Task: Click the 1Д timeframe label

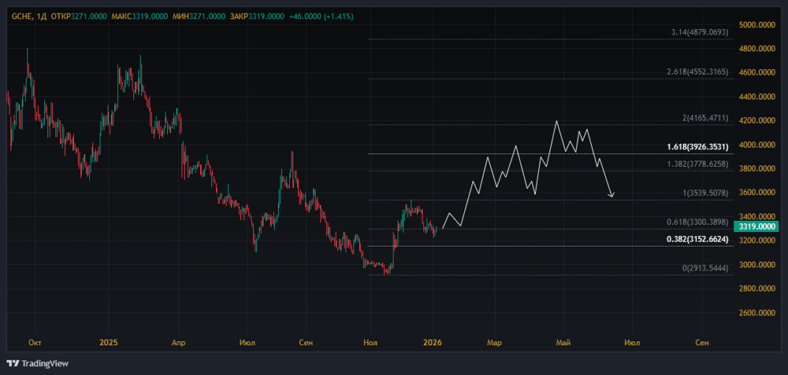Action: tap(43, 17)
